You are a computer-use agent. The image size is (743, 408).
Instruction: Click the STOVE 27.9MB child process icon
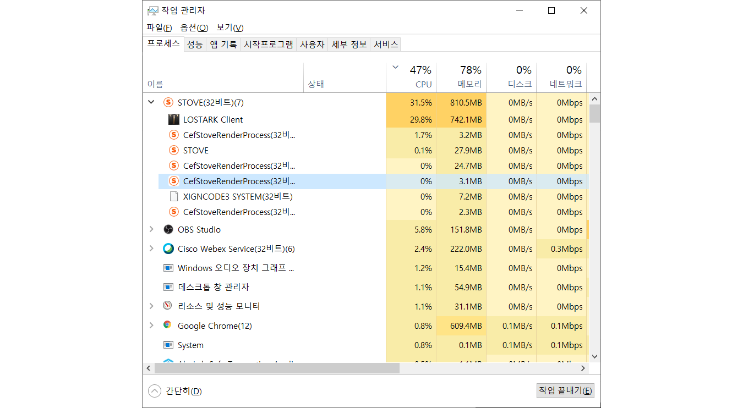point(174,150)
